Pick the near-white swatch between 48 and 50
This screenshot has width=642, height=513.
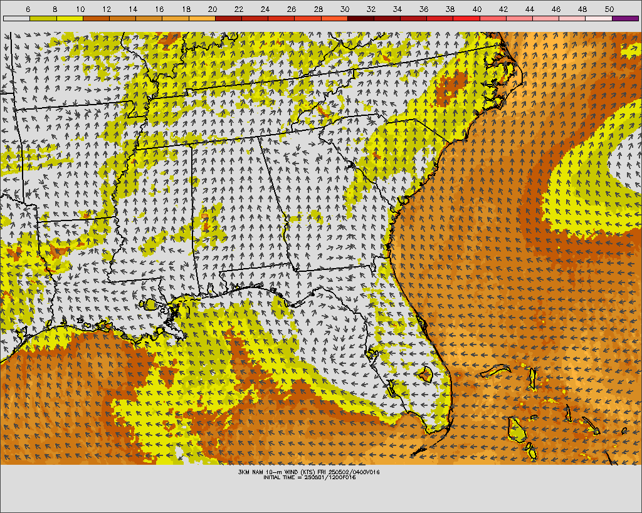click(599, 18)
